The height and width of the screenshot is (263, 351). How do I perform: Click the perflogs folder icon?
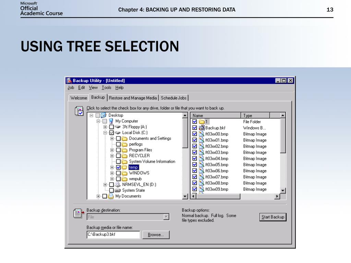click(x=125, y=144)
